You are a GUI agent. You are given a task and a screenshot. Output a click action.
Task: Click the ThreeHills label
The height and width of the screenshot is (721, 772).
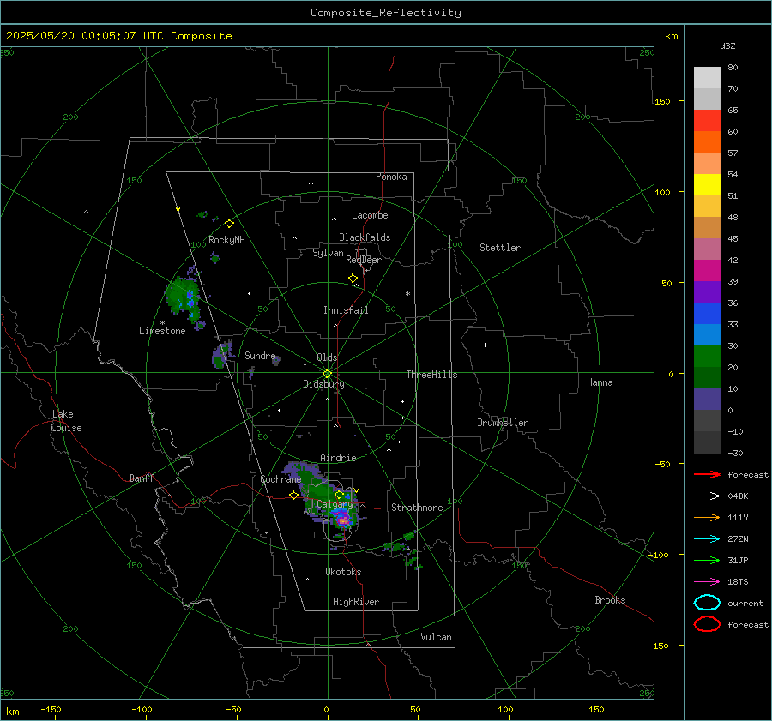(431, 375)
